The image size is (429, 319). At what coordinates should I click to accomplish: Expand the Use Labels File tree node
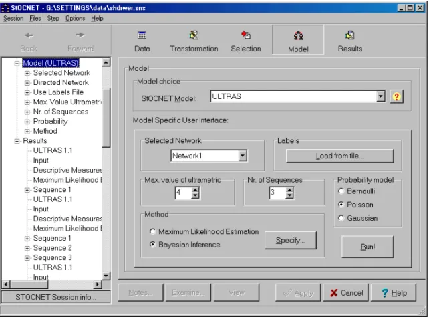point(27,92)
